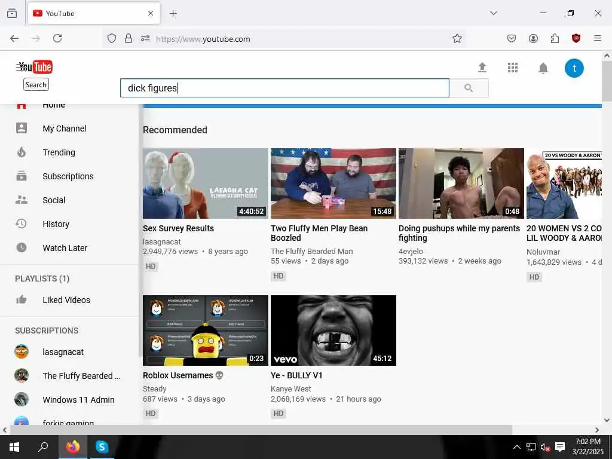612x459 pixels.
Task: Go back with the browser back arrow
Action: pyautogui.click(x=14, y=38)
